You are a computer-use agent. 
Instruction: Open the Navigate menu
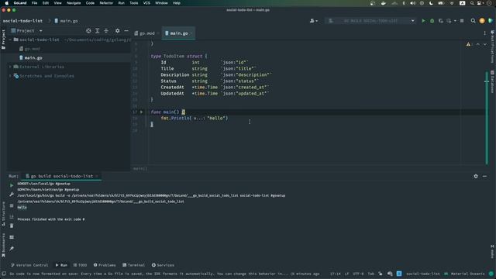pos(74,3)
